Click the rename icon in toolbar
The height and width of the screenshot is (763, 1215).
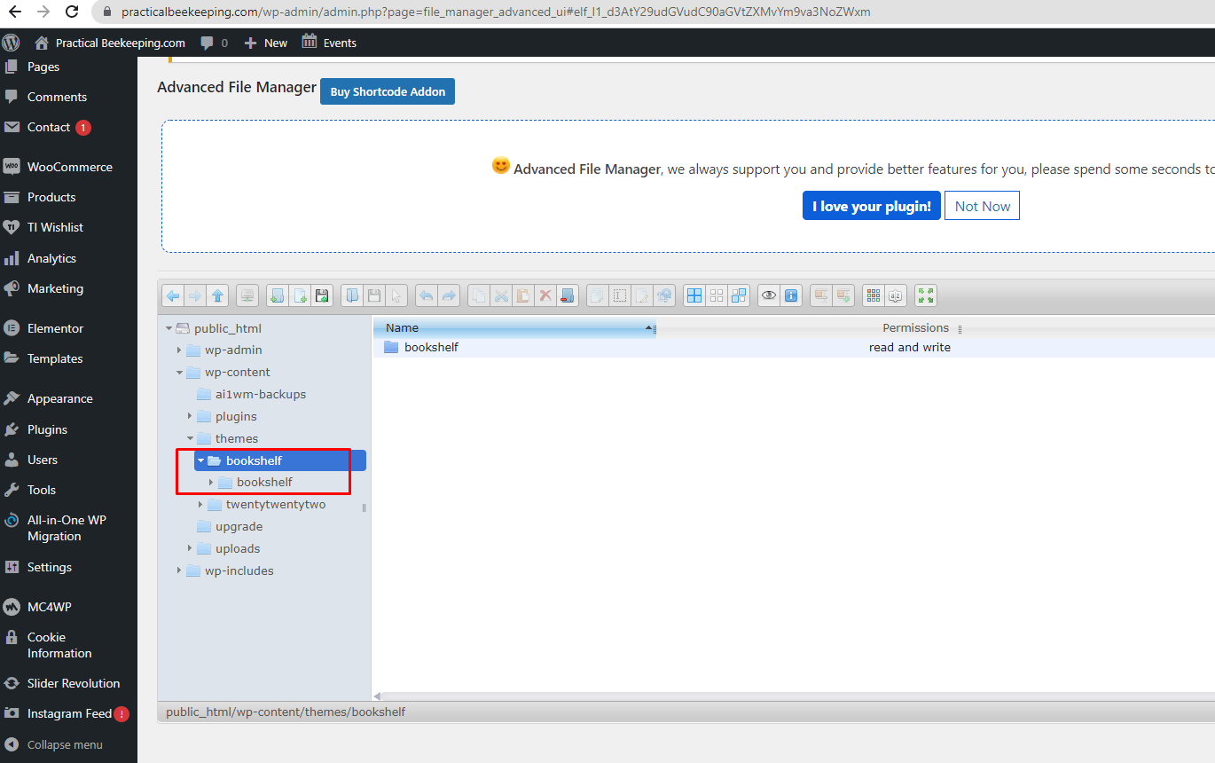[619, 295]
